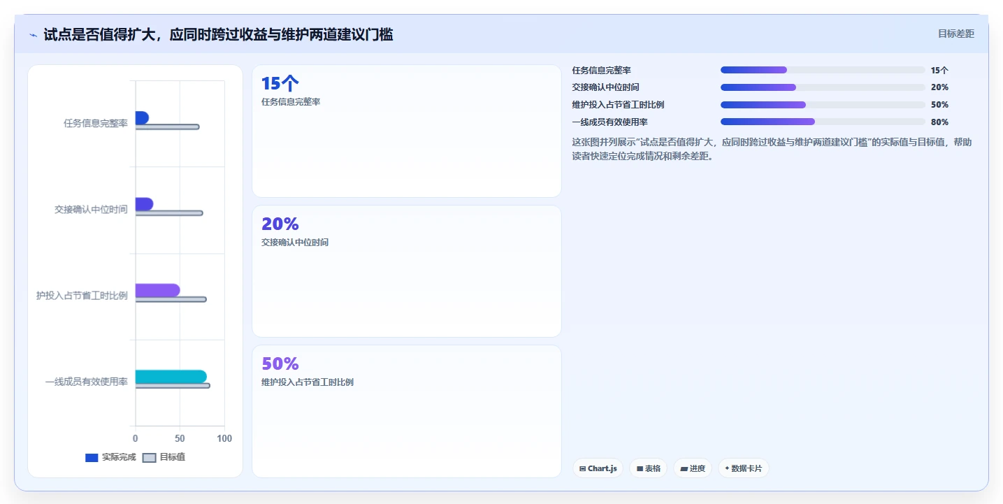
Task: Click the x-axis tick label 50
Action: (x=180, y=438)
